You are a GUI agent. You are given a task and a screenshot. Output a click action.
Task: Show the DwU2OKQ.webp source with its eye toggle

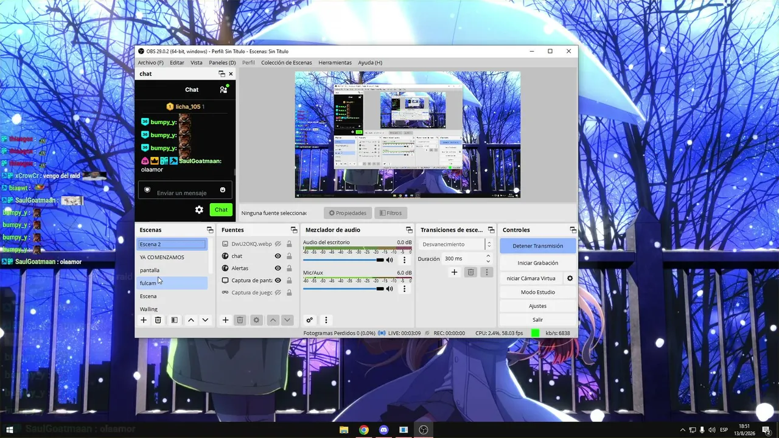278,244
